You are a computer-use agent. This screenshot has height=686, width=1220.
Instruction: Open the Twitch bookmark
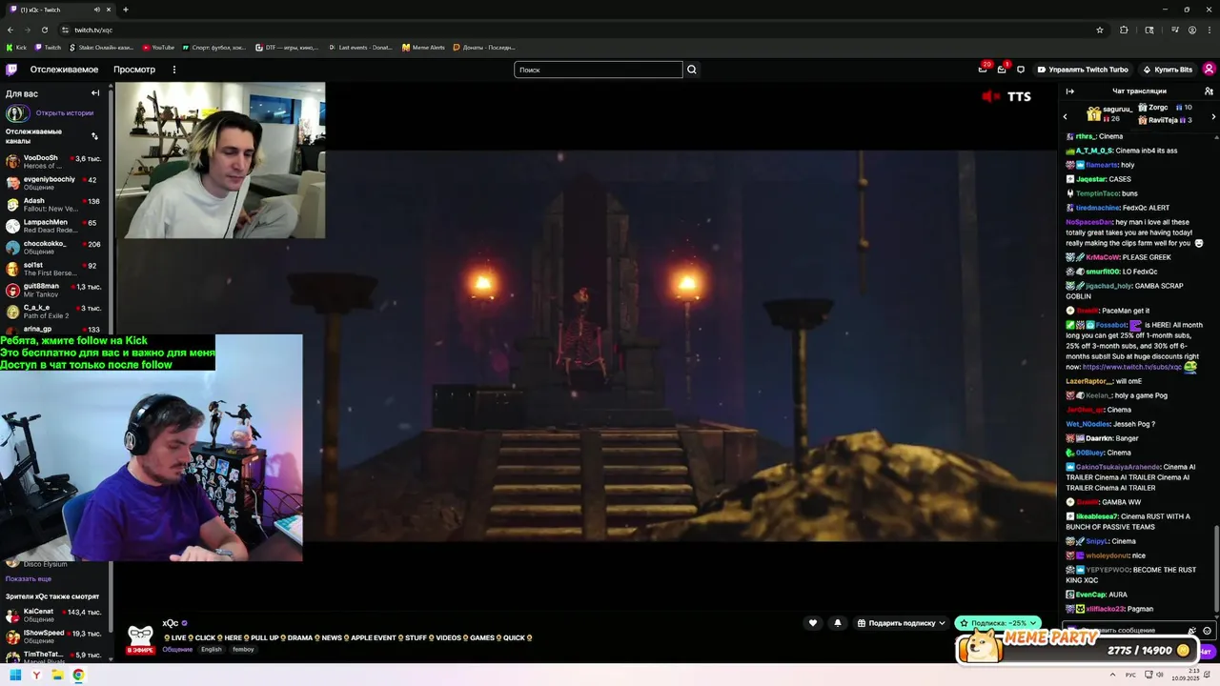[x=49, y=48]
